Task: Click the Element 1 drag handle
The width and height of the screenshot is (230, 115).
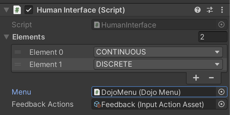Action: click(18, 64)
